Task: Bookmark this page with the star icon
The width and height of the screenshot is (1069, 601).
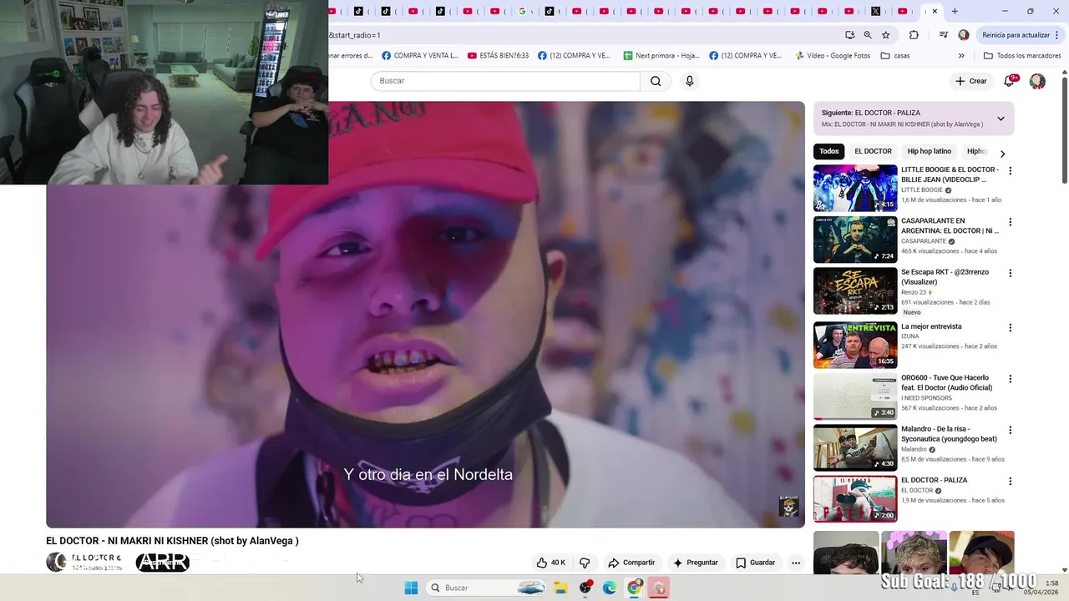Action: tap(886, 35)
